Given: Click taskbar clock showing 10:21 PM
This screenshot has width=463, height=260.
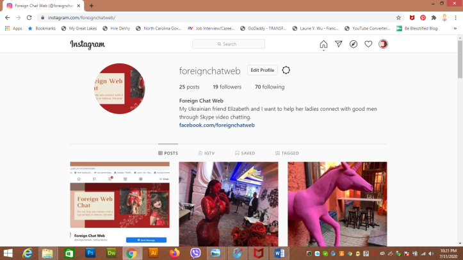Looking at the screenshot, I should click(x=448, y=254).
